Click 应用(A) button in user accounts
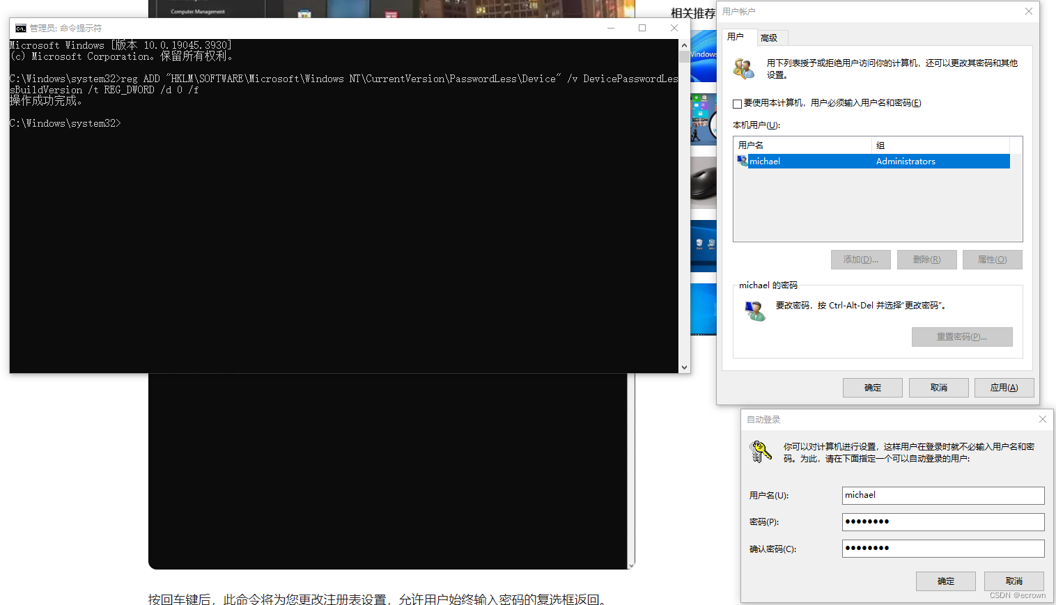Image resolution: width=1056 pixels, height=605 pixels. (1004, 388)
